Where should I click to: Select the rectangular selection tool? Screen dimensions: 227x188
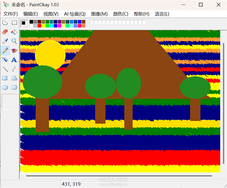click(x=15, y=23)
